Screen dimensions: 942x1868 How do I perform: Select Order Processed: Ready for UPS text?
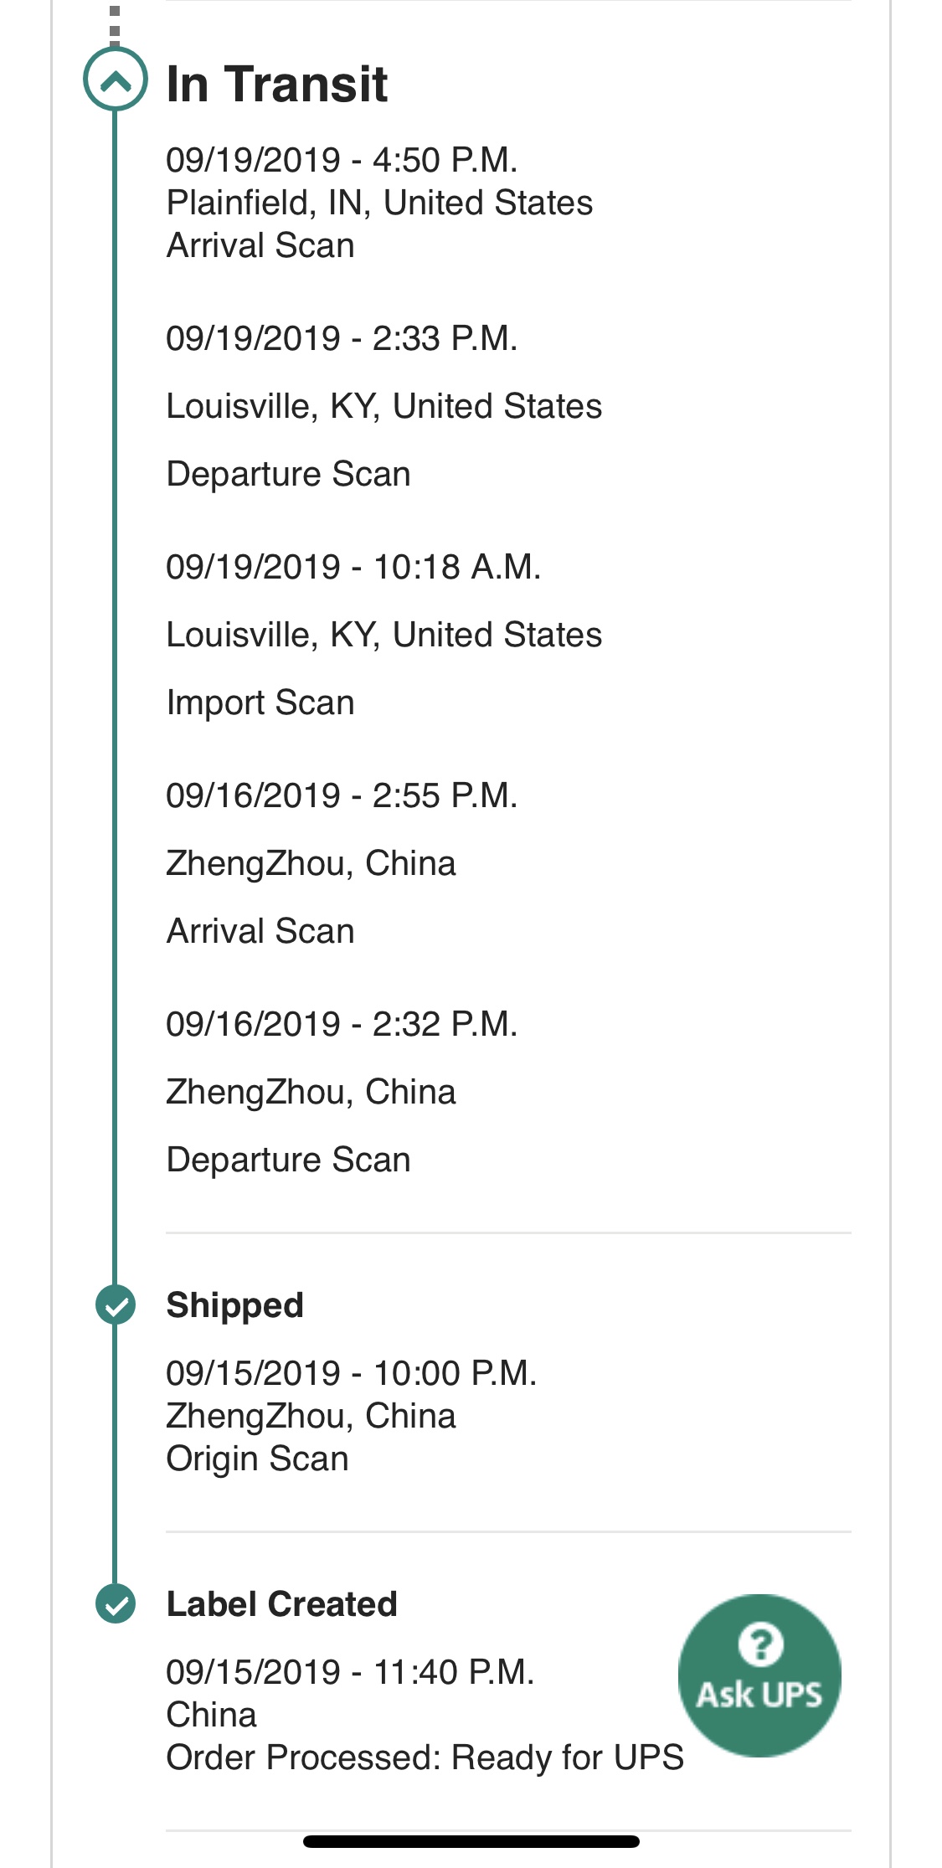click(425, 1757)
